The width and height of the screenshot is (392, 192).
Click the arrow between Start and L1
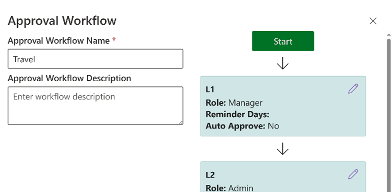(283, 64)
